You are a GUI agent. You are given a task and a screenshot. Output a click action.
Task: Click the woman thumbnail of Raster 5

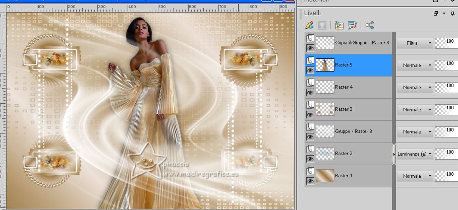[325, 65]
